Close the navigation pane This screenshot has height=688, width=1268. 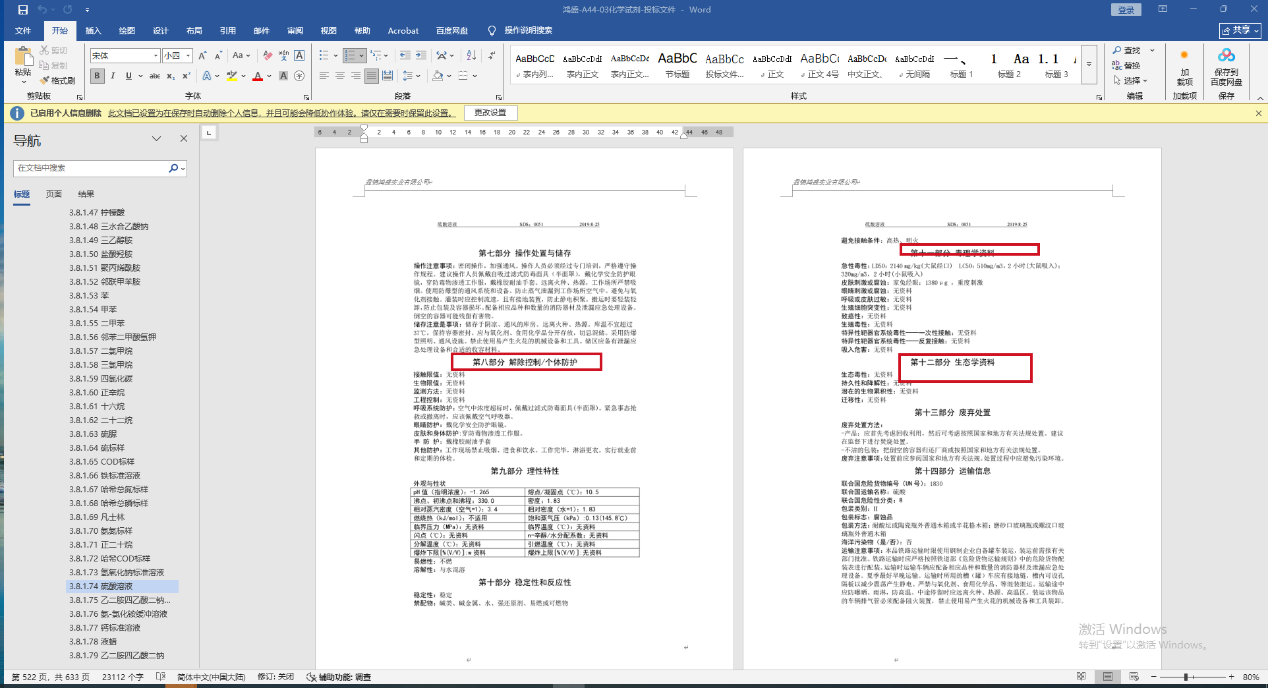[x=184, y=139]
